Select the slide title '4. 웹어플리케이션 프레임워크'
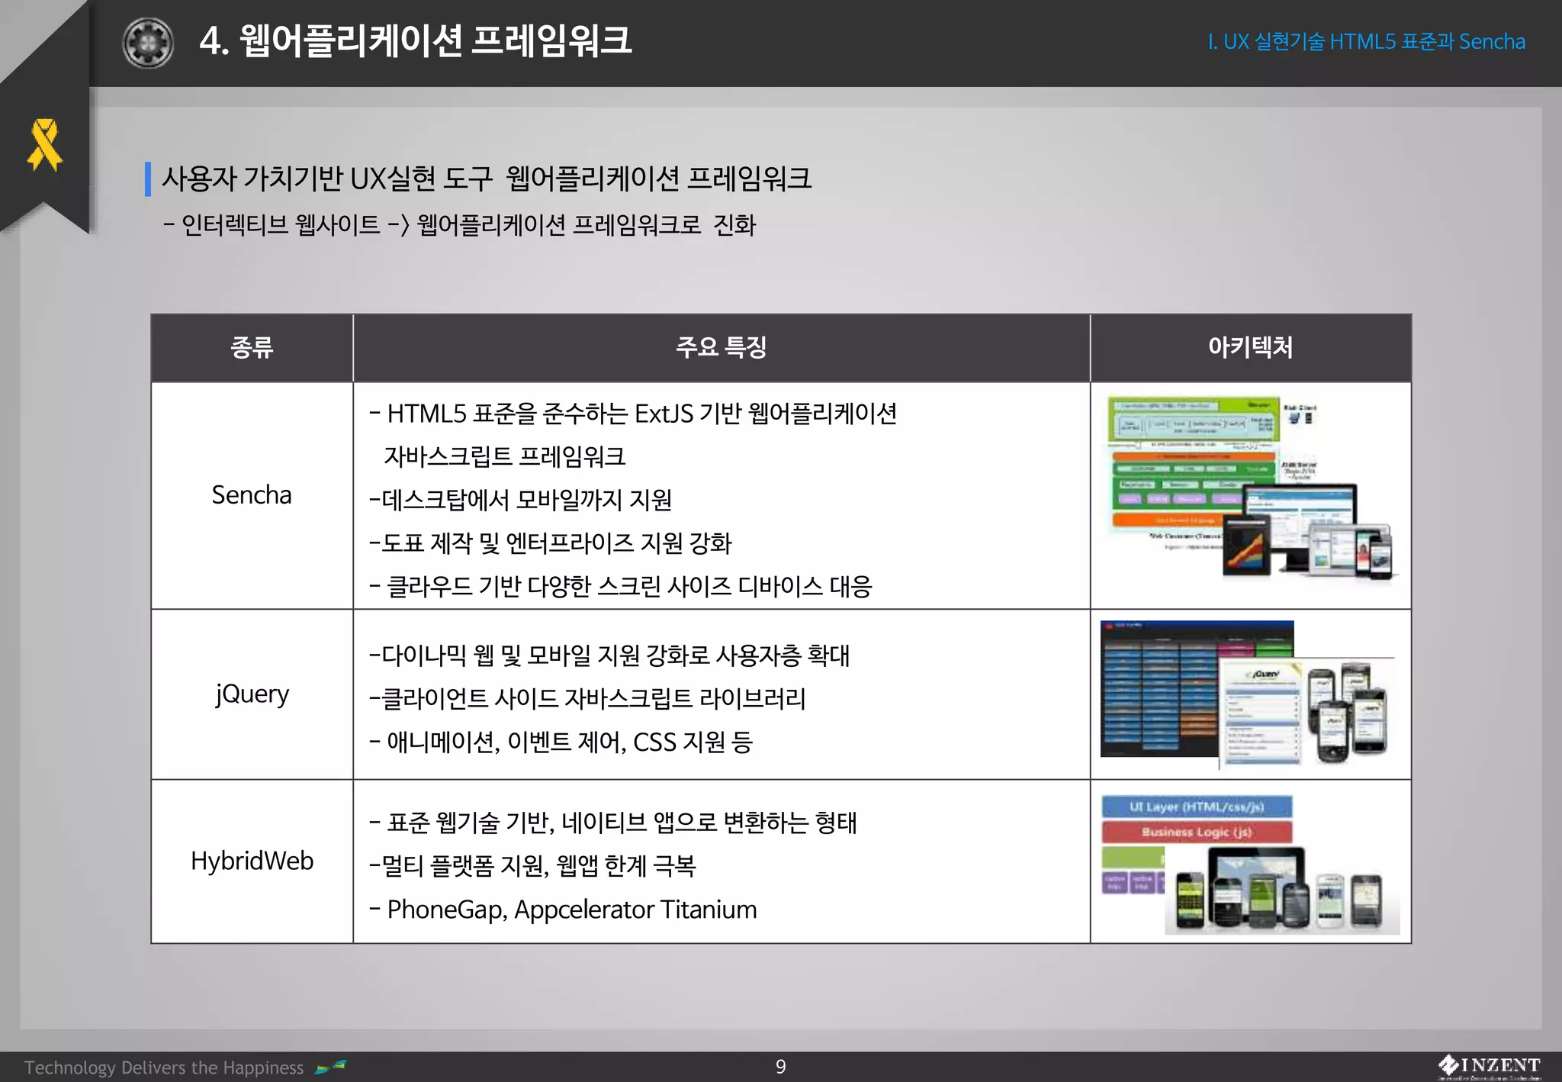 pos(416,40)
